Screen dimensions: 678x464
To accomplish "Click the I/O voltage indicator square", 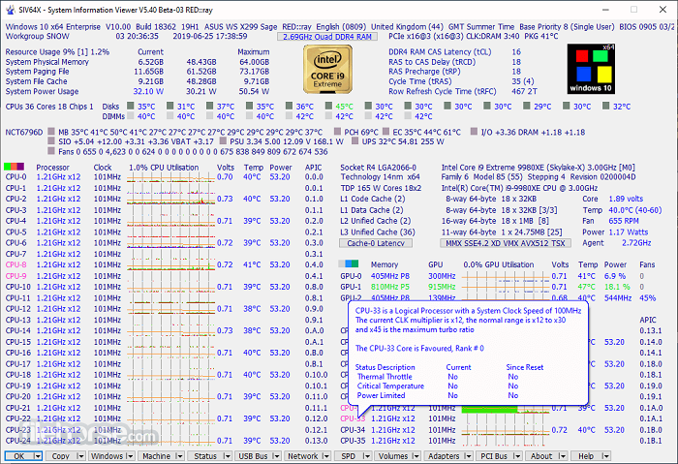I will [475, 131].
